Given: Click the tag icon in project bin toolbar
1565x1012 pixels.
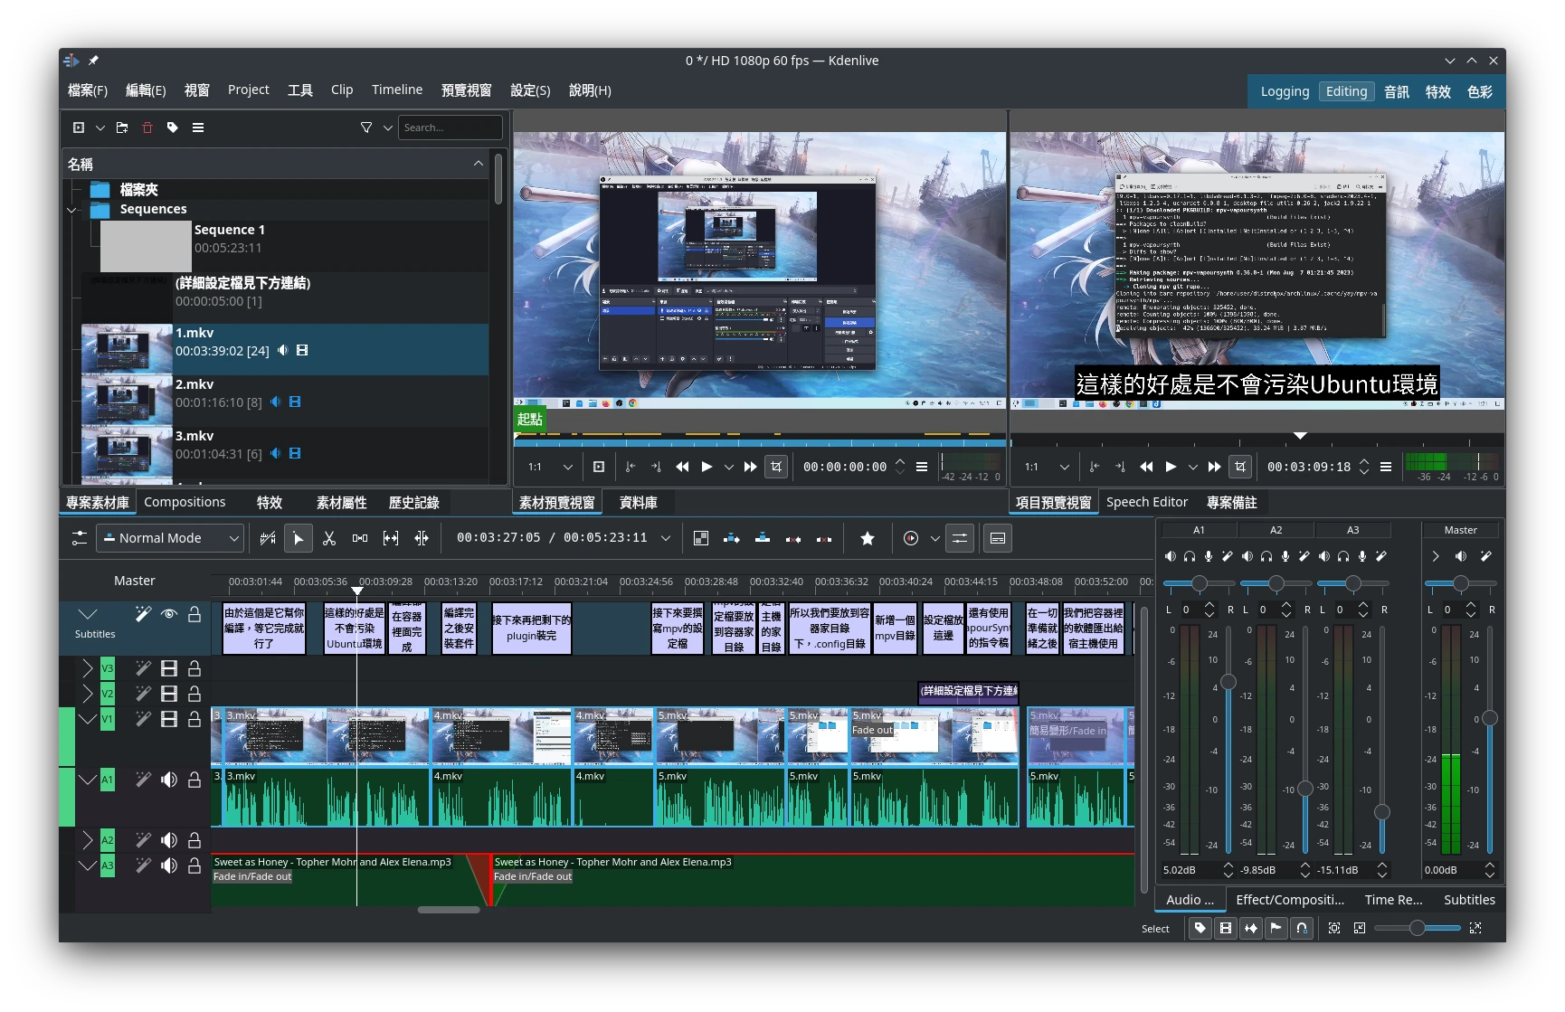Looking at the screenshot, I should 173,128.
